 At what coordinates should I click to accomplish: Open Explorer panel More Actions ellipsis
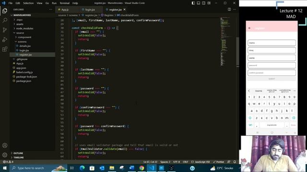pyautogui.click(x=50, y=10)
